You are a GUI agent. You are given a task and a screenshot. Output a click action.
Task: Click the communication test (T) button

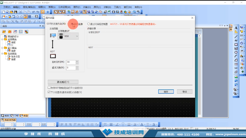(63, 82)
